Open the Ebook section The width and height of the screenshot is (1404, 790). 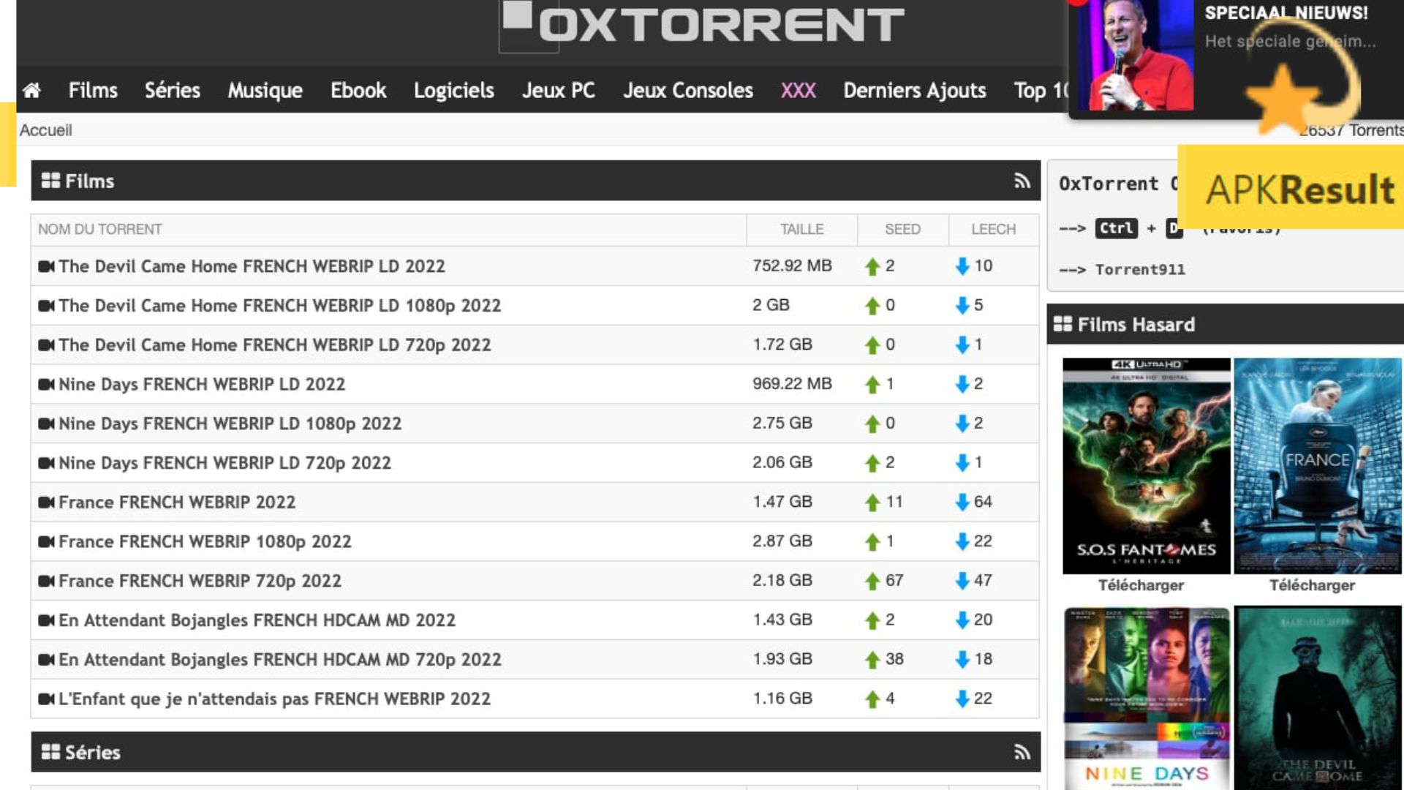pyautogui.click(x=358, y=91)
